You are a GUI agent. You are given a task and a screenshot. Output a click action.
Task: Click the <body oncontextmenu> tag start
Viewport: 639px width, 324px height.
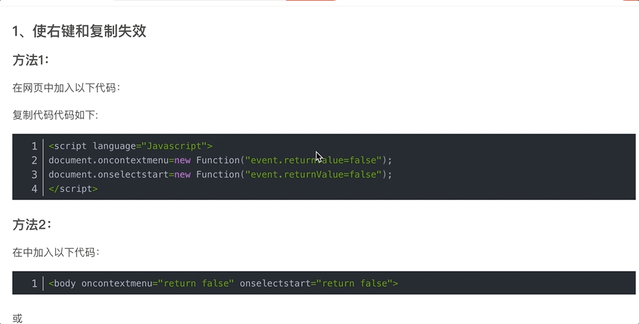[62, 283]
